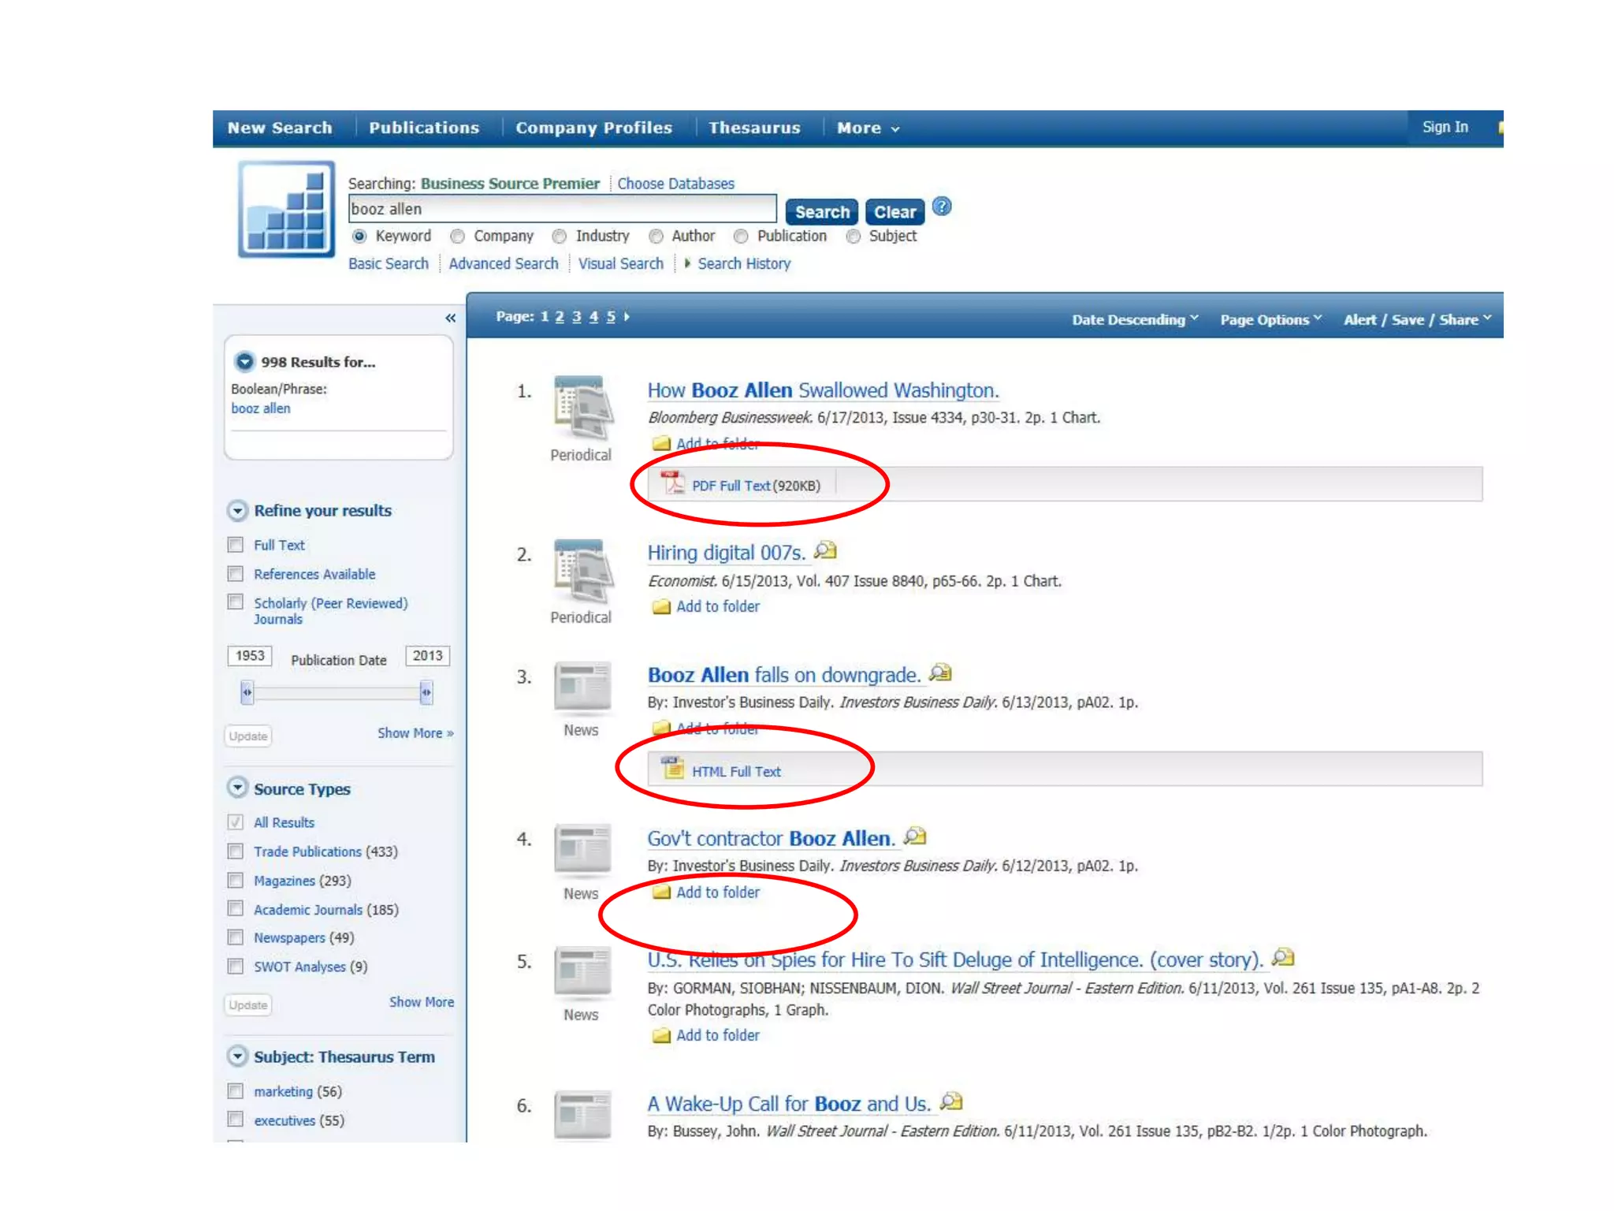Enable the Academic Journals source type checkbox
The height and width of the screenshot is (1211, 1614).
click(236, 909)
